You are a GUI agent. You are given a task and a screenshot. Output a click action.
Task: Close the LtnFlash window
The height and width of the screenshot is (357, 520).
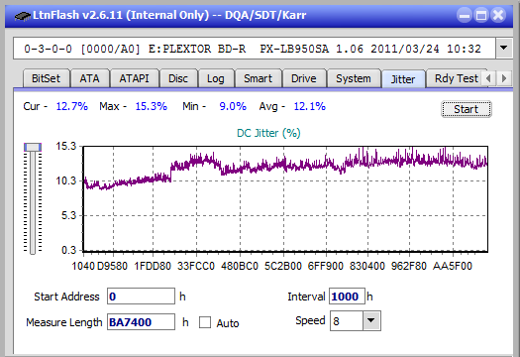[x=498, y=15]
